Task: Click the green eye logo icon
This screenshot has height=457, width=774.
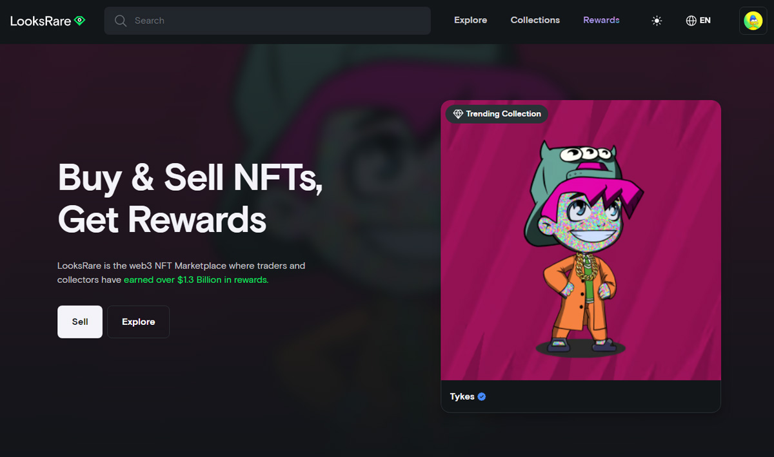Action: (79, 21)
